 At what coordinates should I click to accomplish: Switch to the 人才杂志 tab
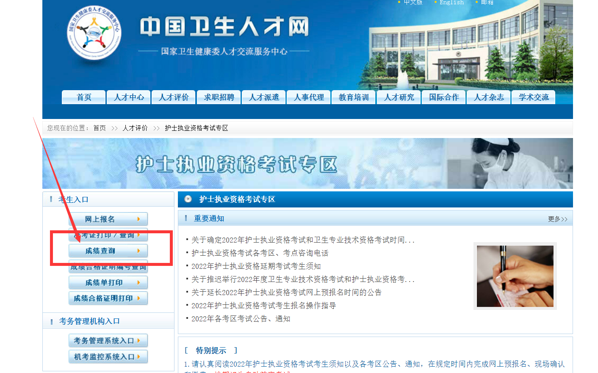[x=489, y=97]
